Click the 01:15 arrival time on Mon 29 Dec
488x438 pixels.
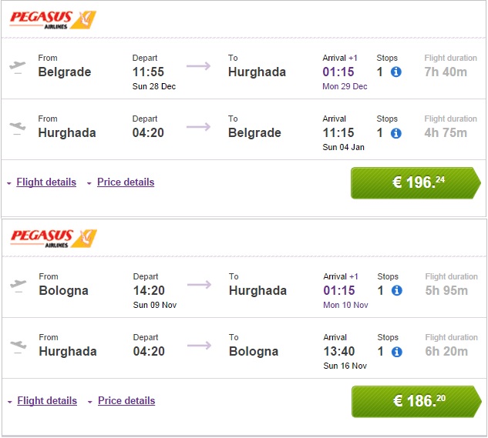[338, 72]
